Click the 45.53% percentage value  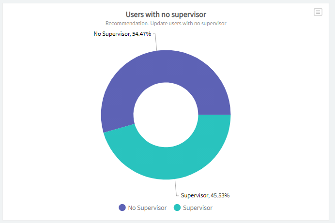pos(220,195)
